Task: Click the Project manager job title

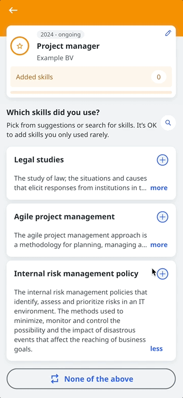Action: 68,46
